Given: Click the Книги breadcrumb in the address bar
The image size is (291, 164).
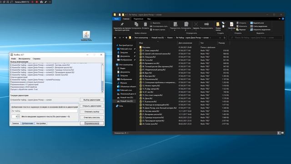Looking at the screenshot, I should [x=170, y=38].
